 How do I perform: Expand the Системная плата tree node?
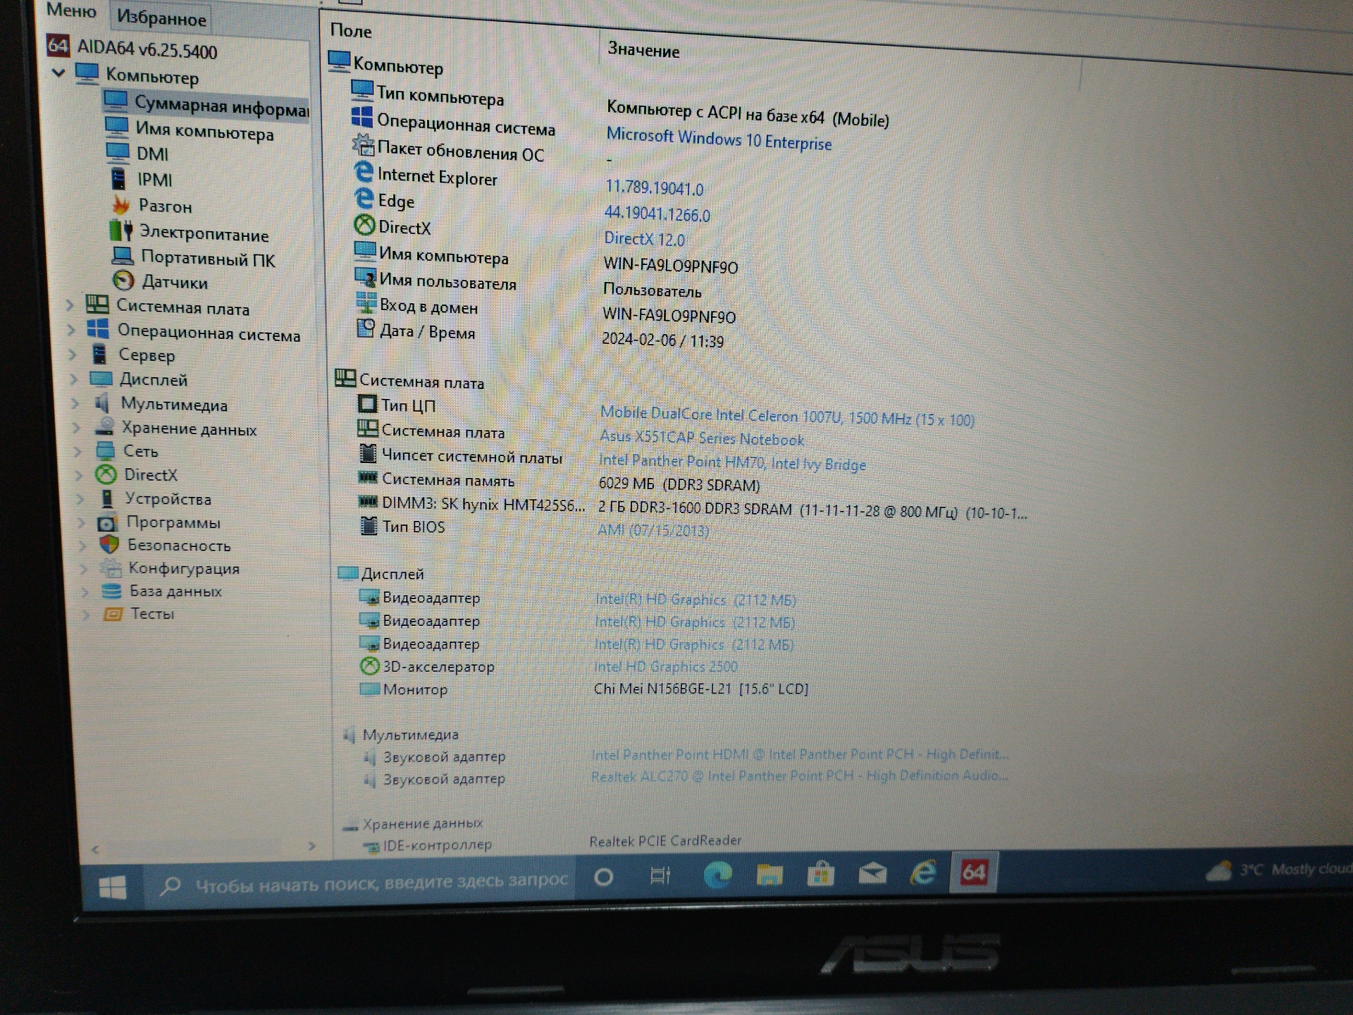coord(70,305)
